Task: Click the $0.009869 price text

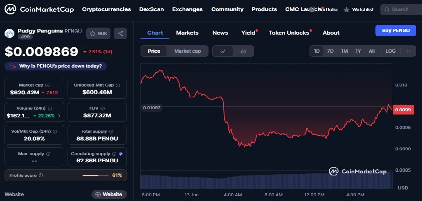Action: pyautogui.click(x=42, y=51)
